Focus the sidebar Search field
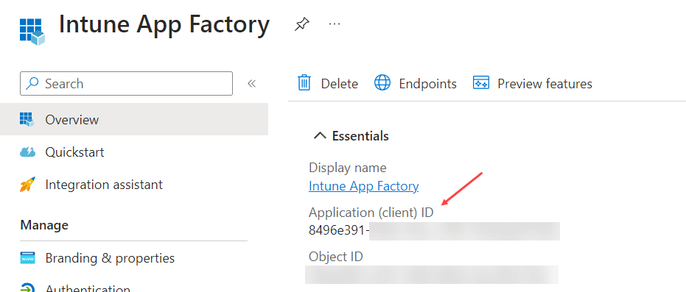Viewport: 686px width, 292px height. (x=126, y=83)
